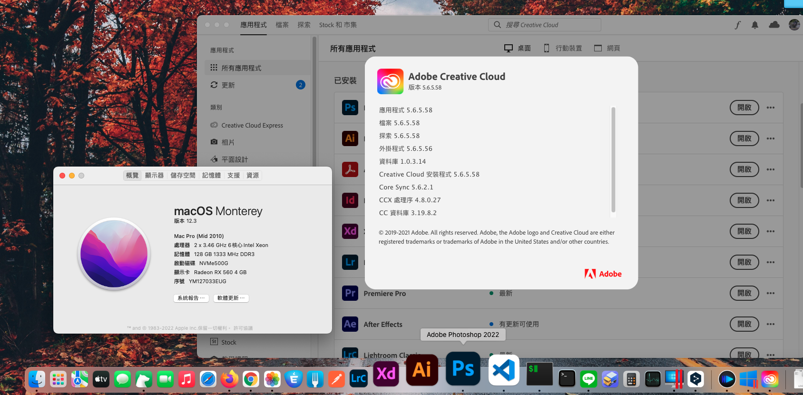Image resolution: width=803 pixels, height=395 pixels.
Task: Select 顯示器 tab in About This Mac
Action: pyautogui.click(x=154, y=176)
